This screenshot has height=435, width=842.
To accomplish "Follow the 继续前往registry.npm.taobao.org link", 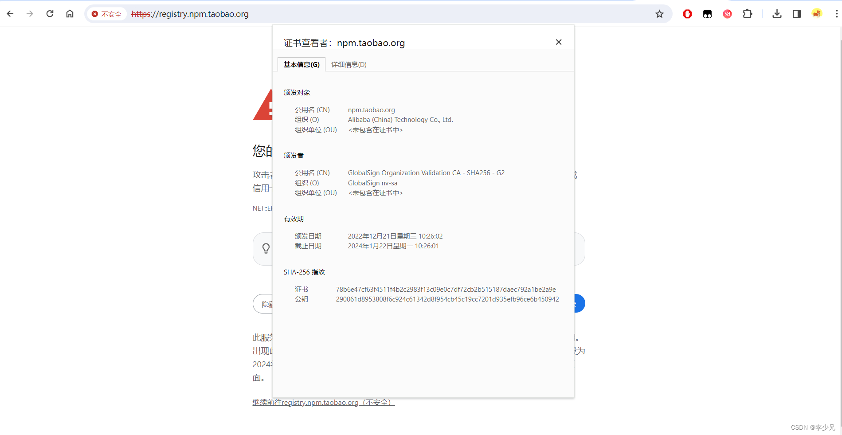I will click(323, 402).
